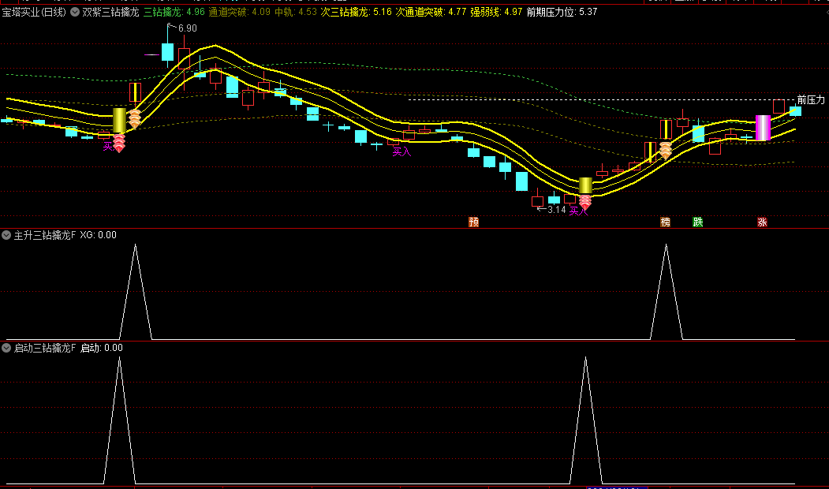Click the 宝塔实业(日线) stock title
The image size is (829, 489).
point(34,12)
